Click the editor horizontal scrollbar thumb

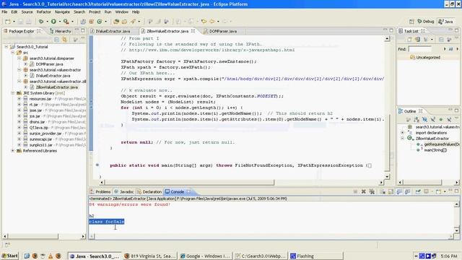189,183
